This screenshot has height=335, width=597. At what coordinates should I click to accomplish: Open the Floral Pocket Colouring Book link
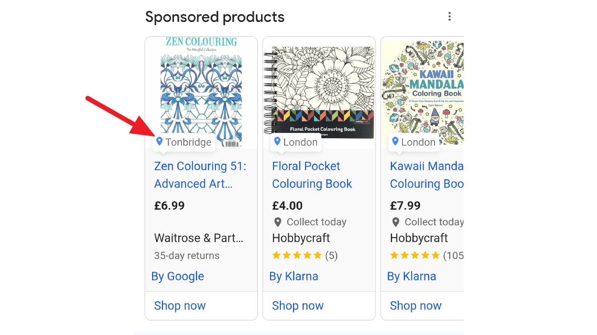[312, 174]
